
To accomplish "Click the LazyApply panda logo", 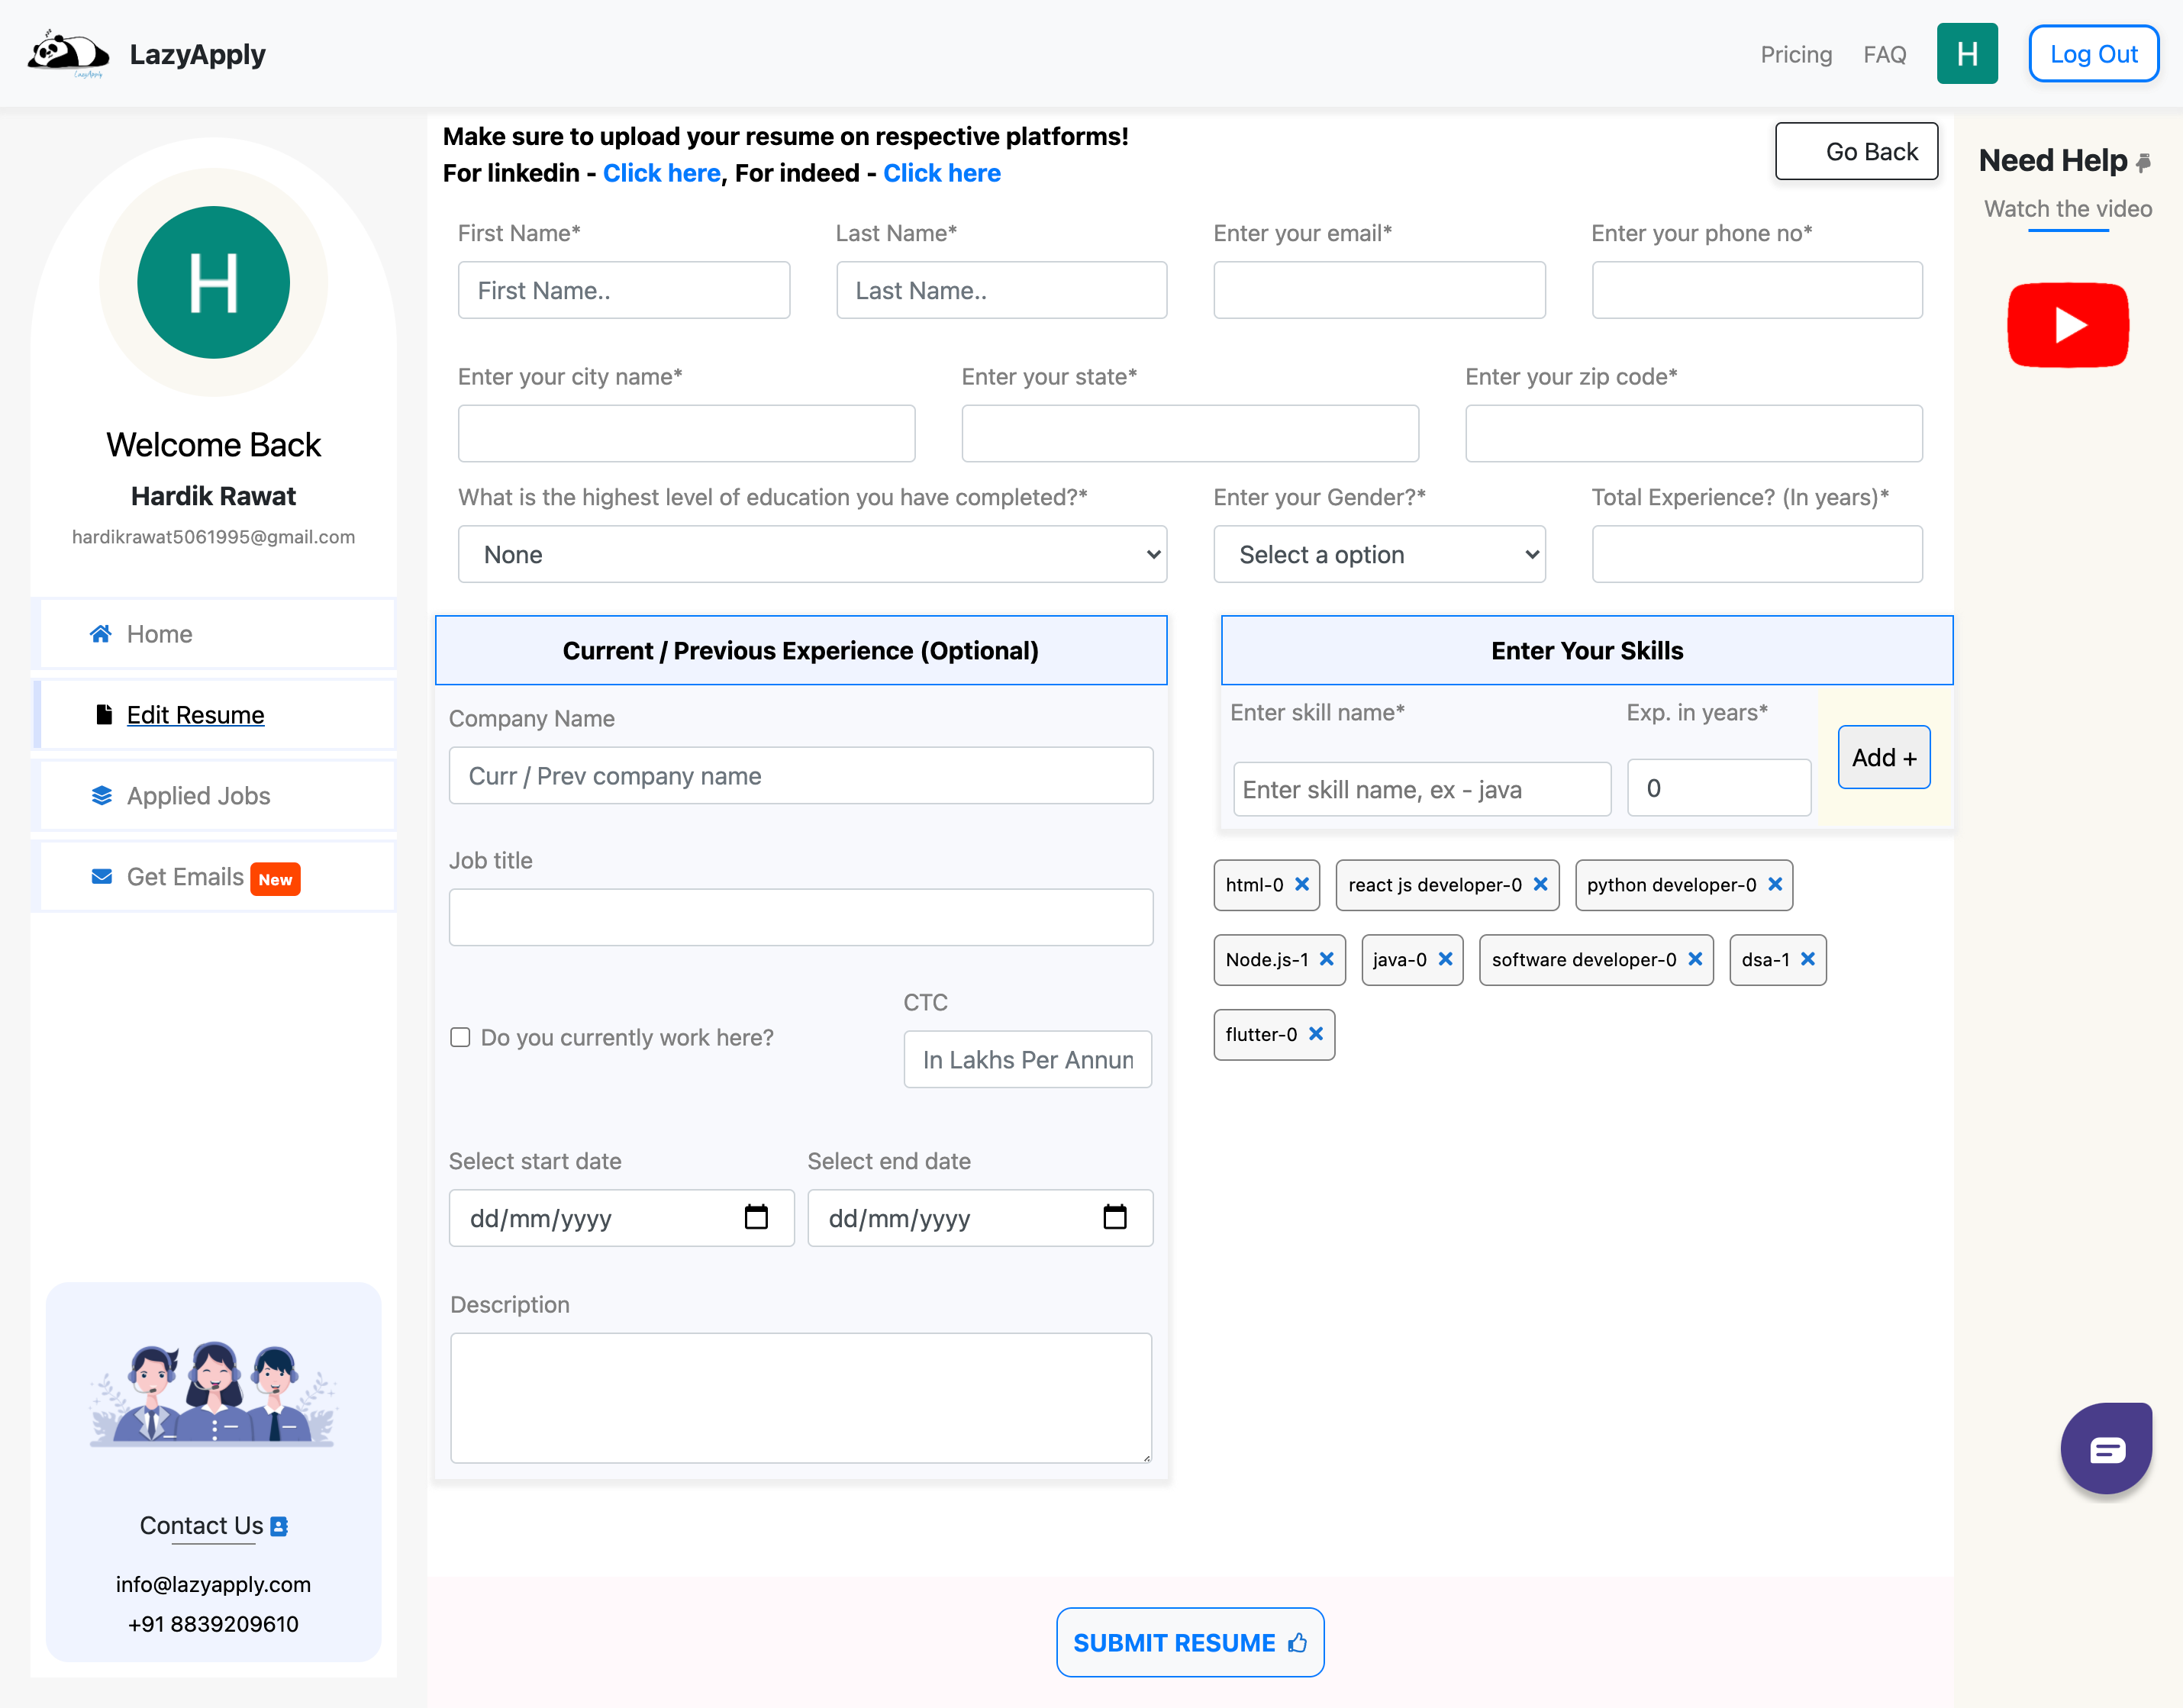I will click(x=67, y=54).
